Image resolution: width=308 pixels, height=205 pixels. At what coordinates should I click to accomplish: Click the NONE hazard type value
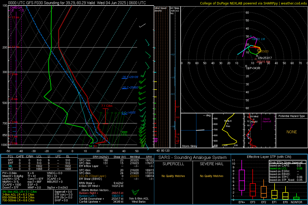tap(292, 132)
